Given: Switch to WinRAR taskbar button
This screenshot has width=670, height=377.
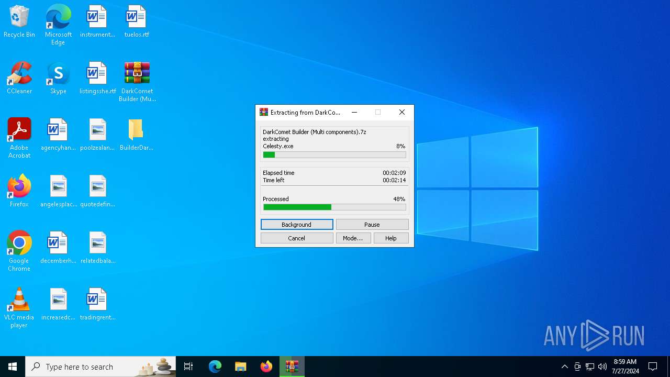Looking at the screenshot, I should point(292,367).
